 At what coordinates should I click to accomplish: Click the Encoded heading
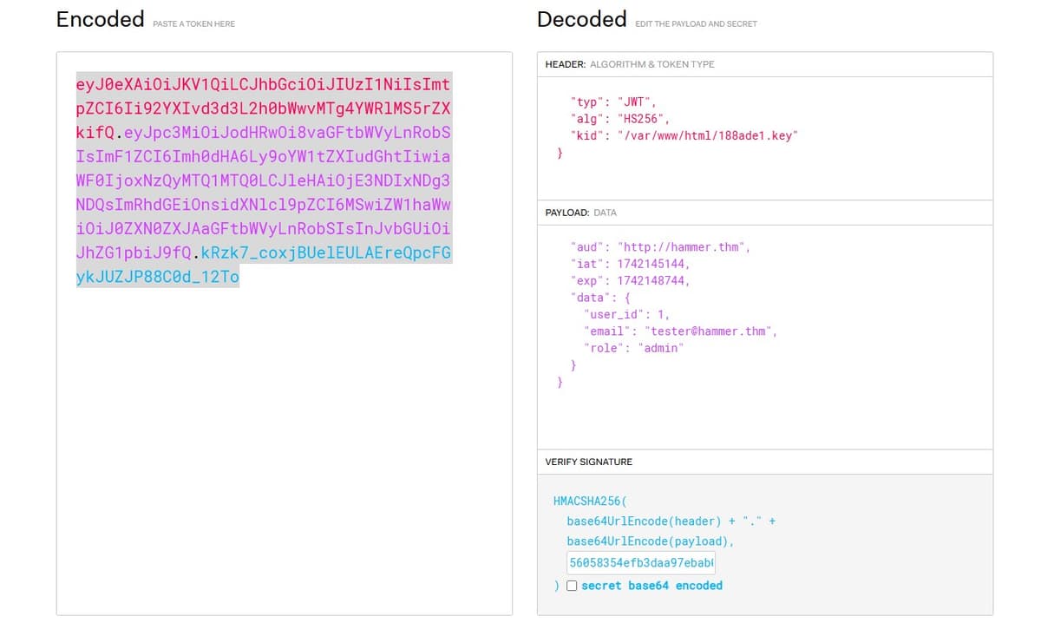coord(100,19)
